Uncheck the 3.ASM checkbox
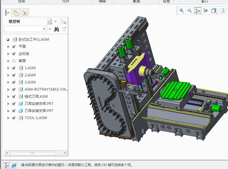The height and width of the screenshot is (169, 228). point(14,82)
